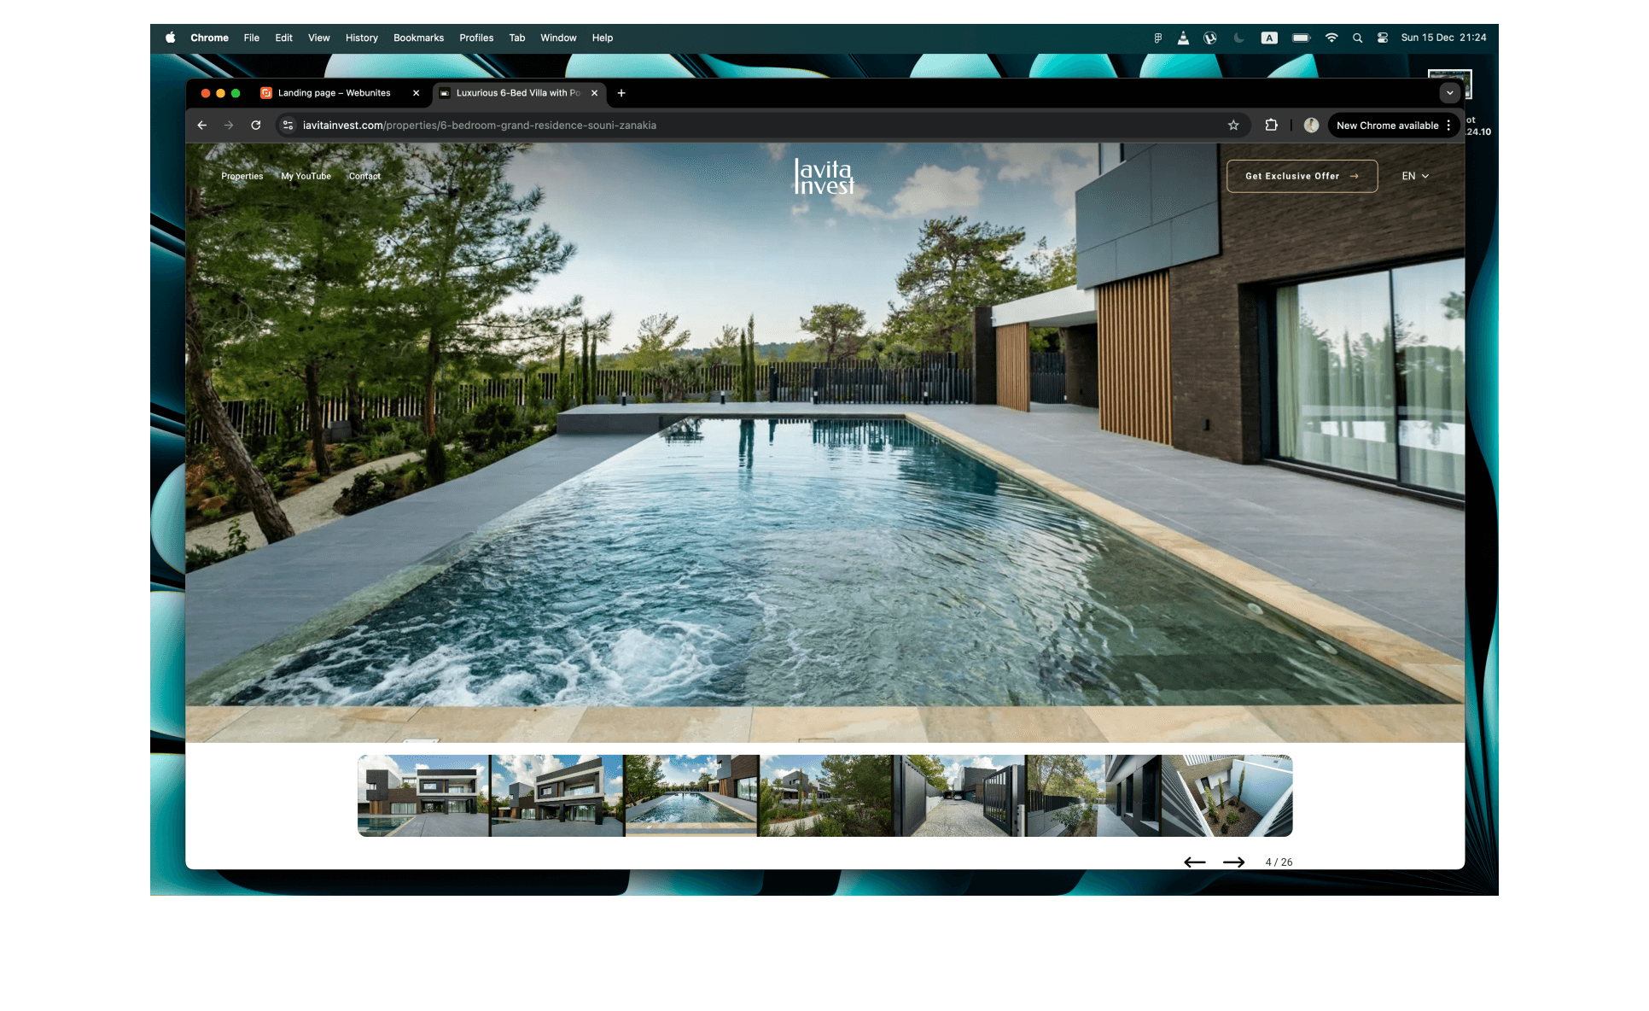This screenshot has height=1011, width=1649.
Task: Open the History browser menu item
Action: [x=359, y=38]
